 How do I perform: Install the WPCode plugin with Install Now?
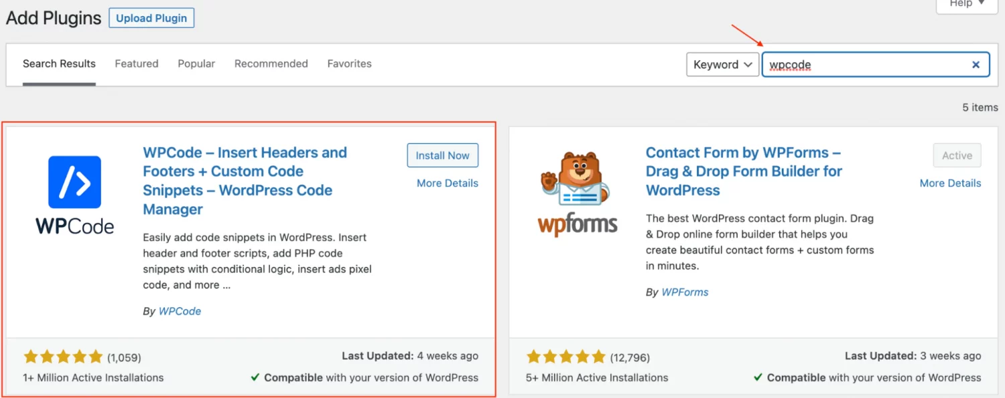click(442, 155)
